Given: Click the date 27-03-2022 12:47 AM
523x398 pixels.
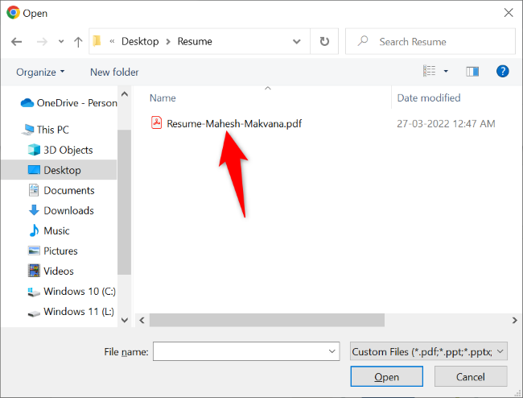Looking at the screenshot, I should [446, 123].
